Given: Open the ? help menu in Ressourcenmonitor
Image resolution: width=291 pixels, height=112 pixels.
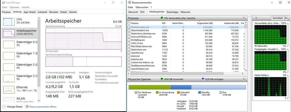Looking at the screenshot, I should pos(151,7).
